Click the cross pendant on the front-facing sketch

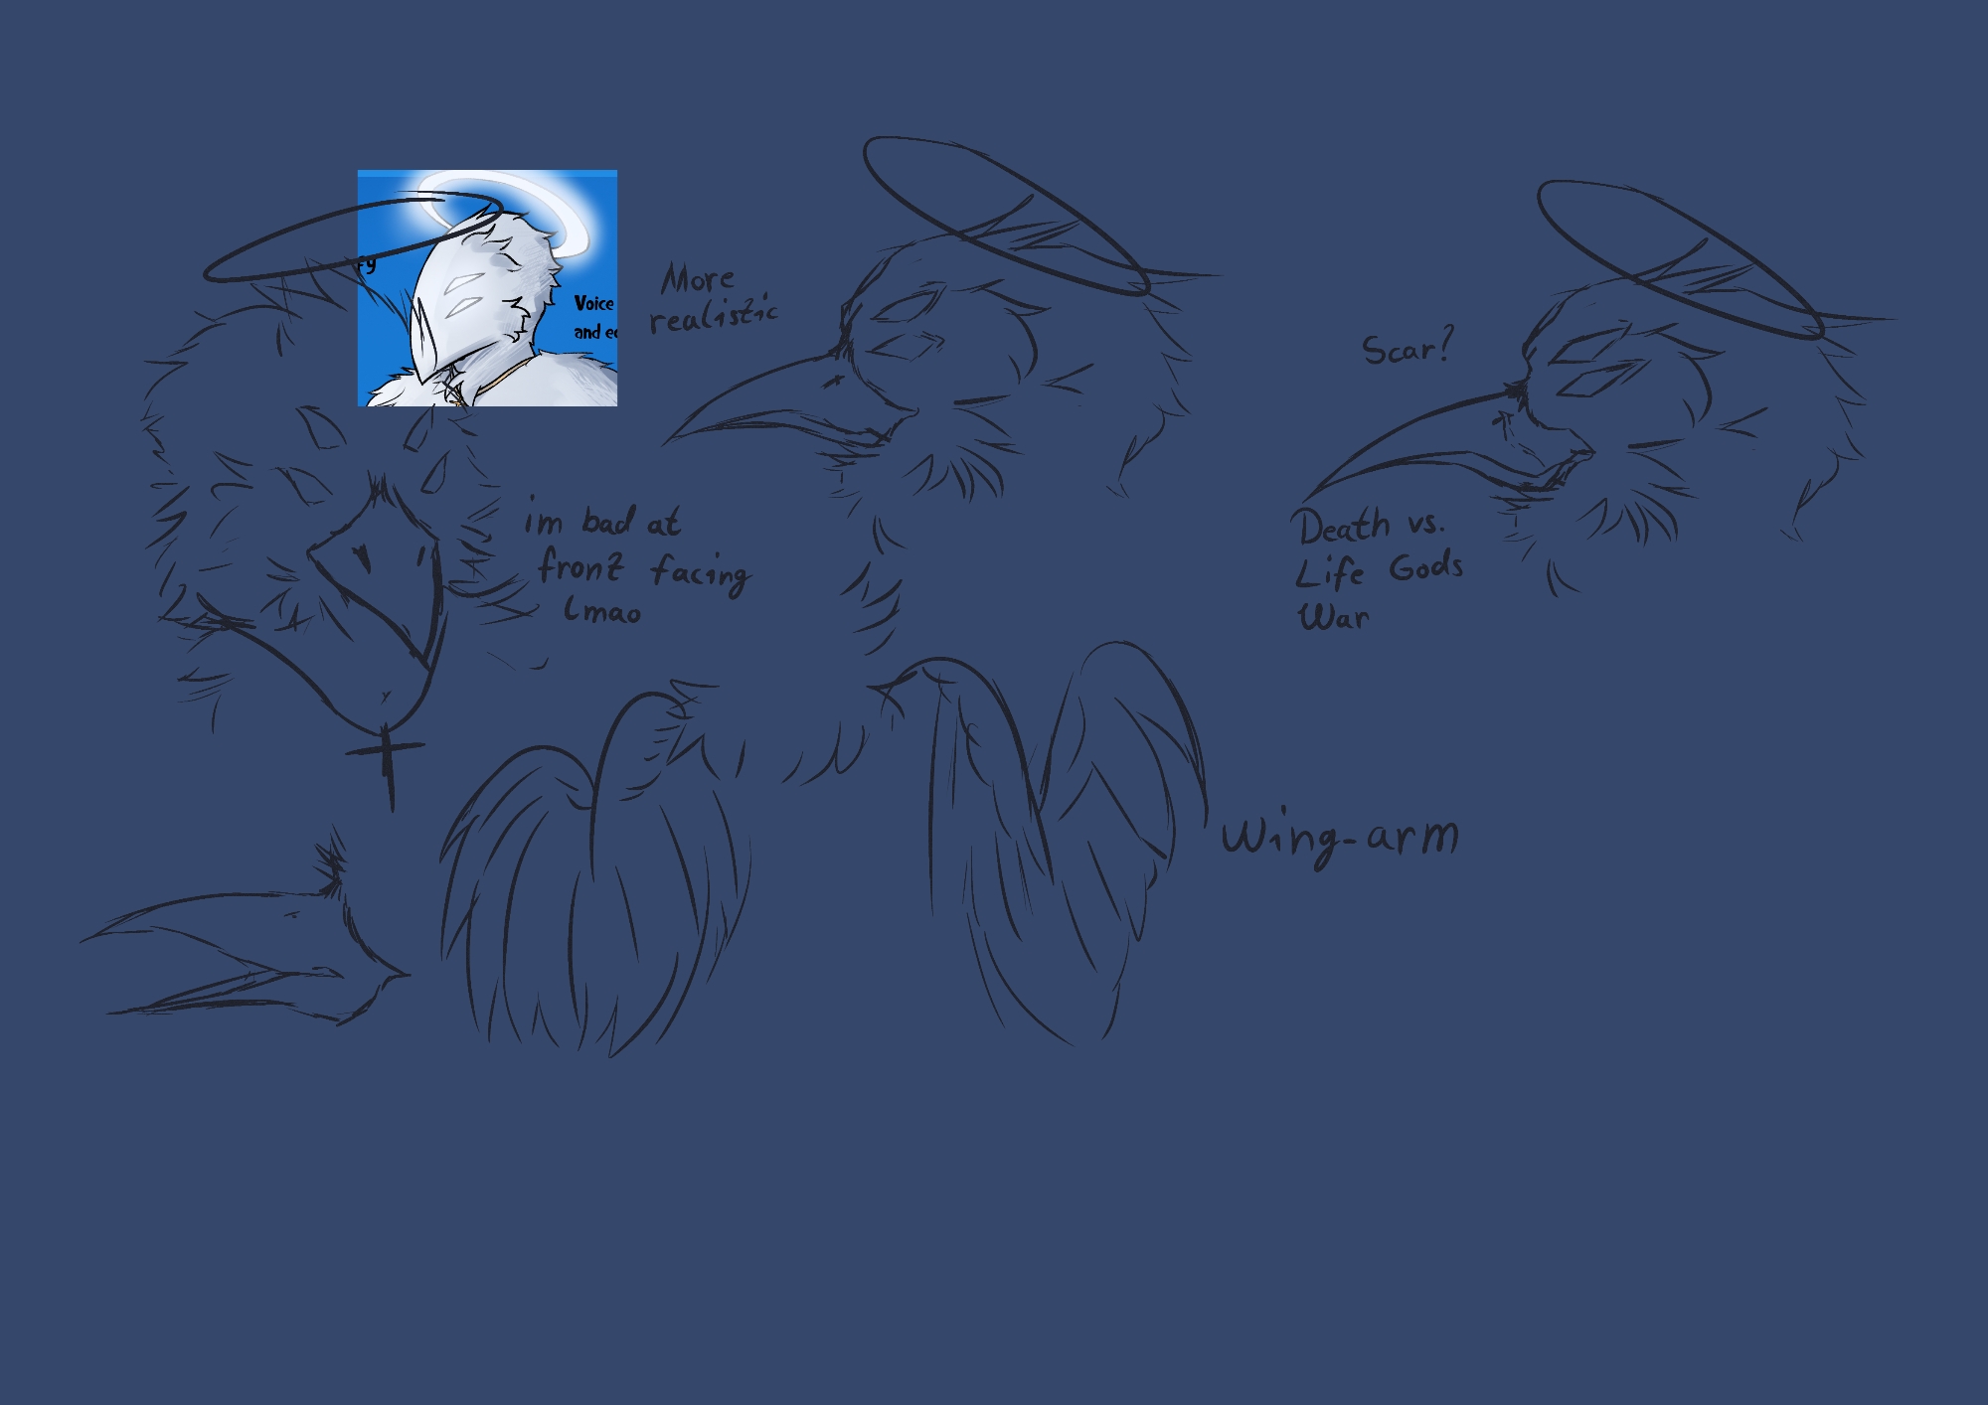click(x=387, y=755)
